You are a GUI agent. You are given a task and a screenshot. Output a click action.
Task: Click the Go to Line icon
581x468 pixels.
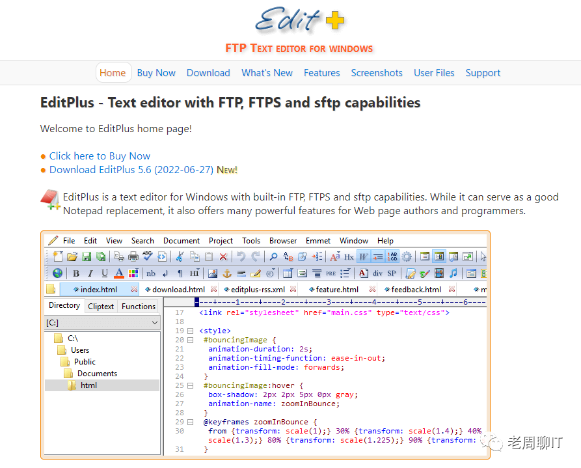point(317,256)
